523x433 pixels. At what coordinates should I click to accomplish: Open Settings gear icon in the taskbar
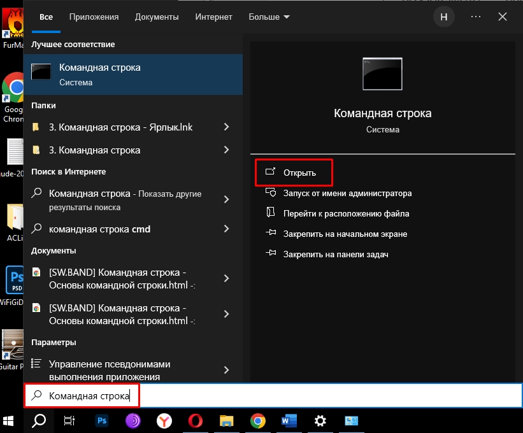point(320,420)
